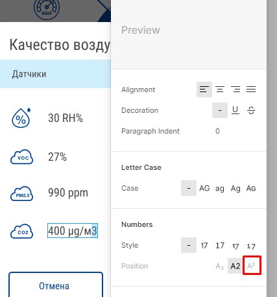Set text alignment to justified
Screen dimensions: 277x297
251,89
